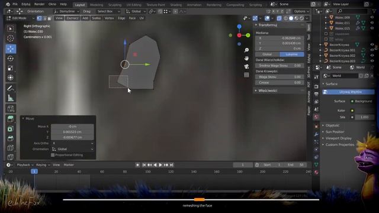Toggle visibility of Walec.009
Viewport: 379px width, 213px height.
372,17
